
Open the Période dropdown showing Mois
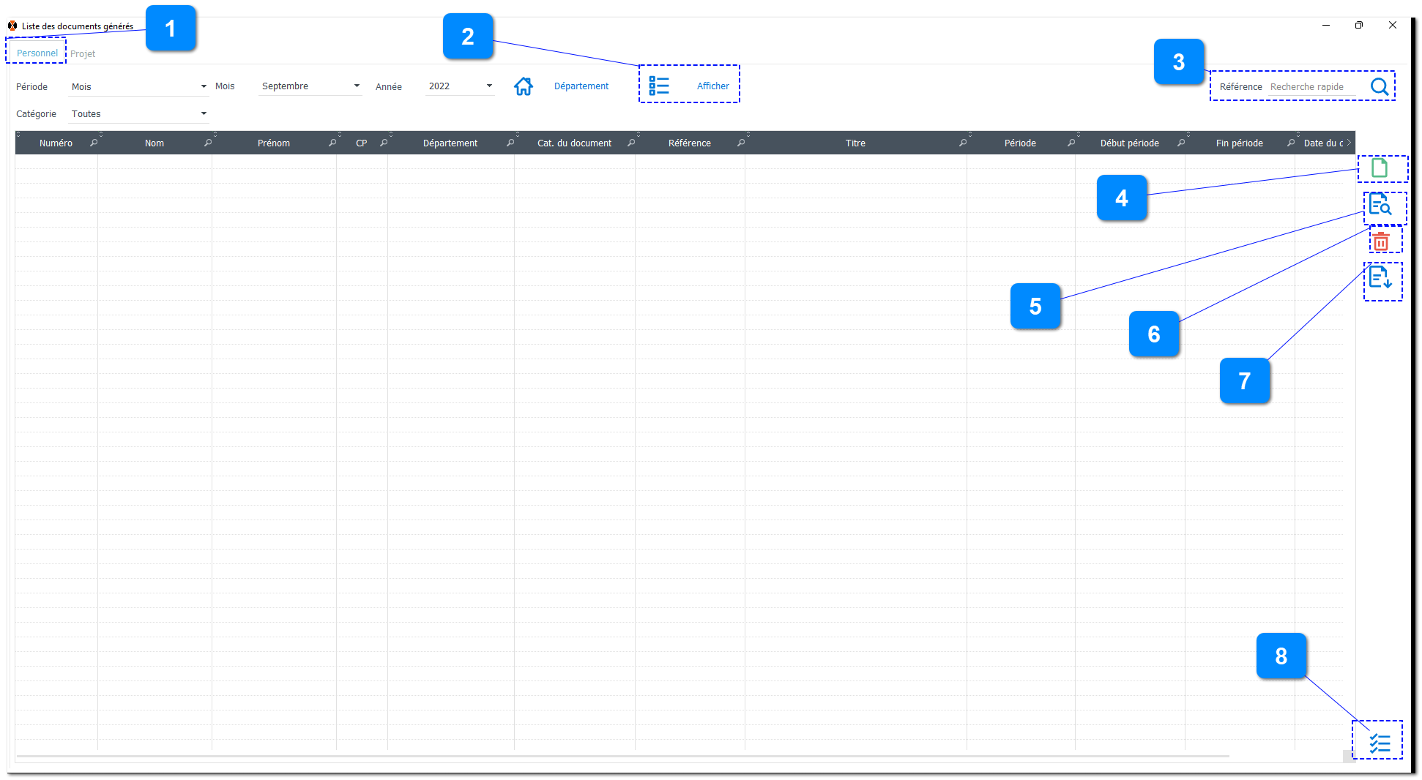tap(138, 86)
